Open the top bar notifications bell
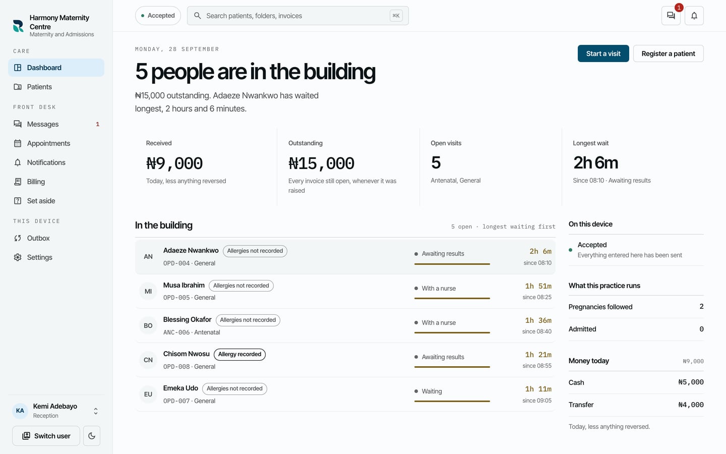The height and width of the screenshot is (454, 726). click(694, 16)
